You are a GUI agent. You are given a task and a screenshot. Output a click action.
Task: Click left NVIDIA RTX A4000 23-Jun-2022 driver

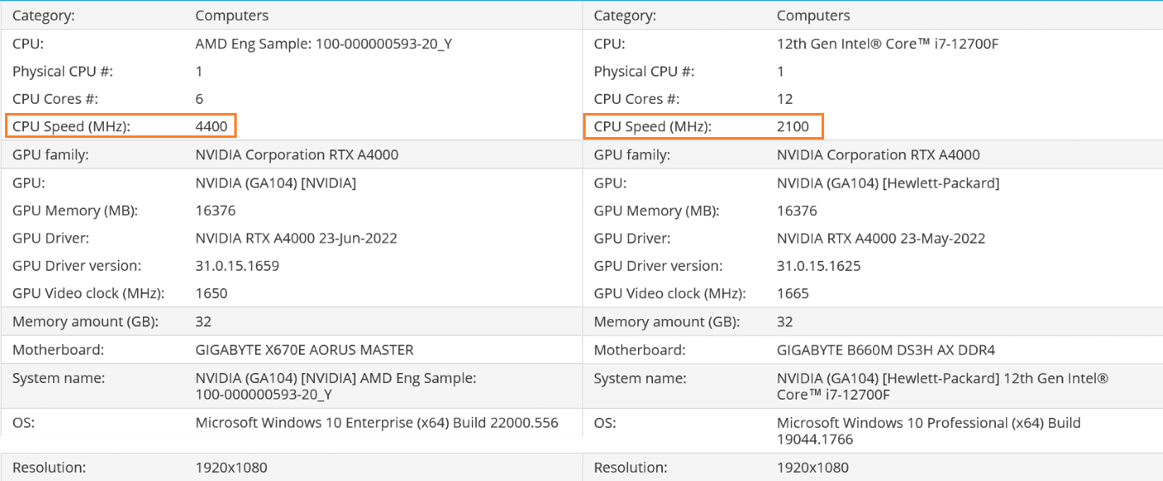click(x=296, y=238)
